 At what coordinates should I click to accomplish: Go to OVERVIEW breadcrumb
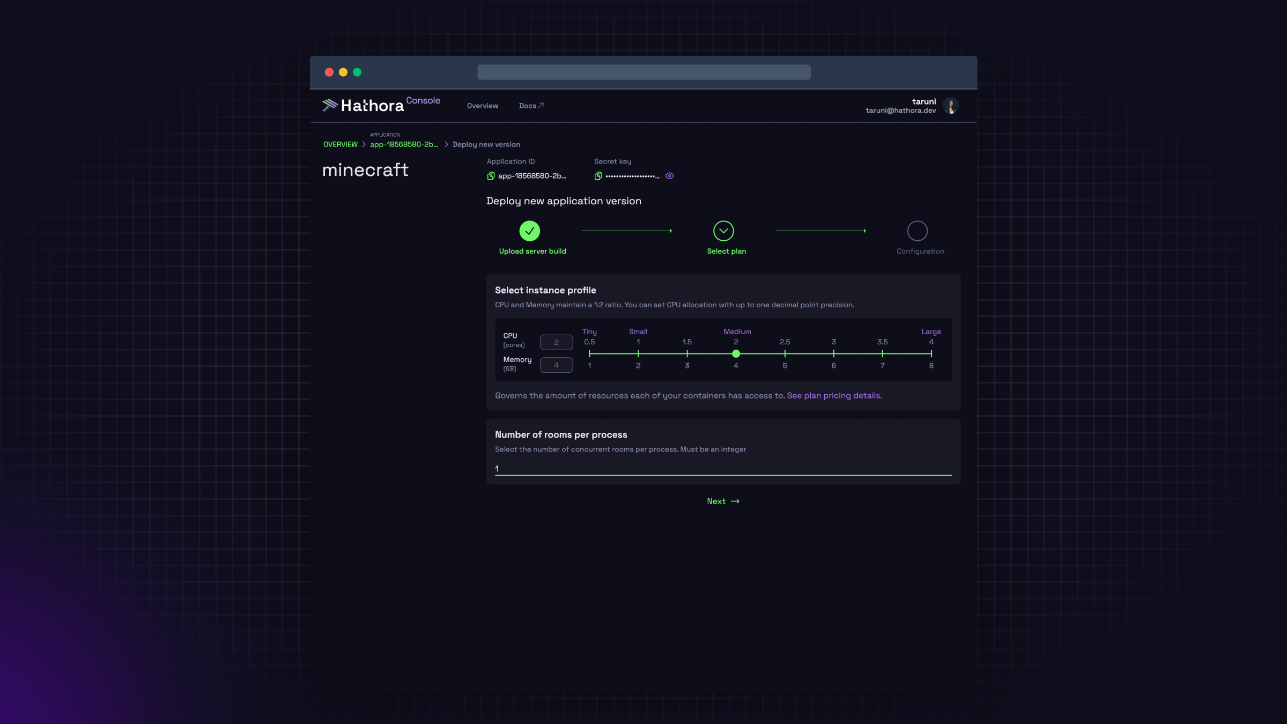point(341,145)
